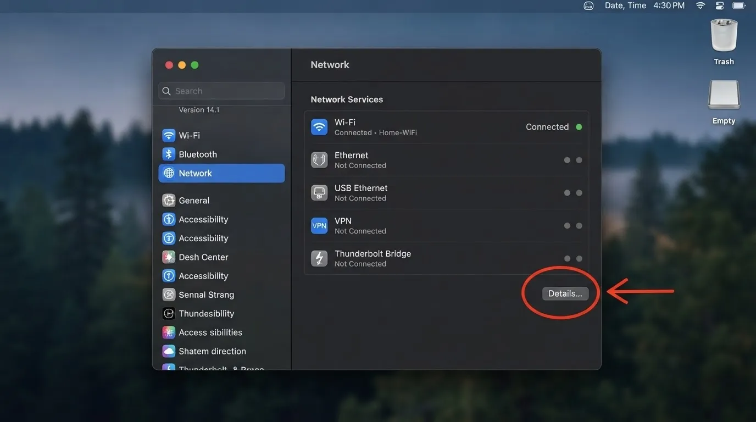Click the 4:30 PM clock
Image resolution: width=756 pixels, height=422 pixels.
point(669,5)
